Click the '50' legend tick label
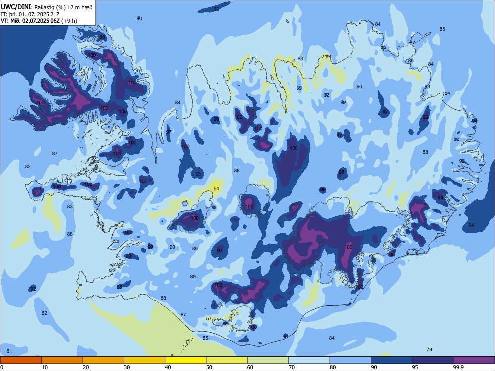This screenshot has width=495, height=371. coord(209,367)
